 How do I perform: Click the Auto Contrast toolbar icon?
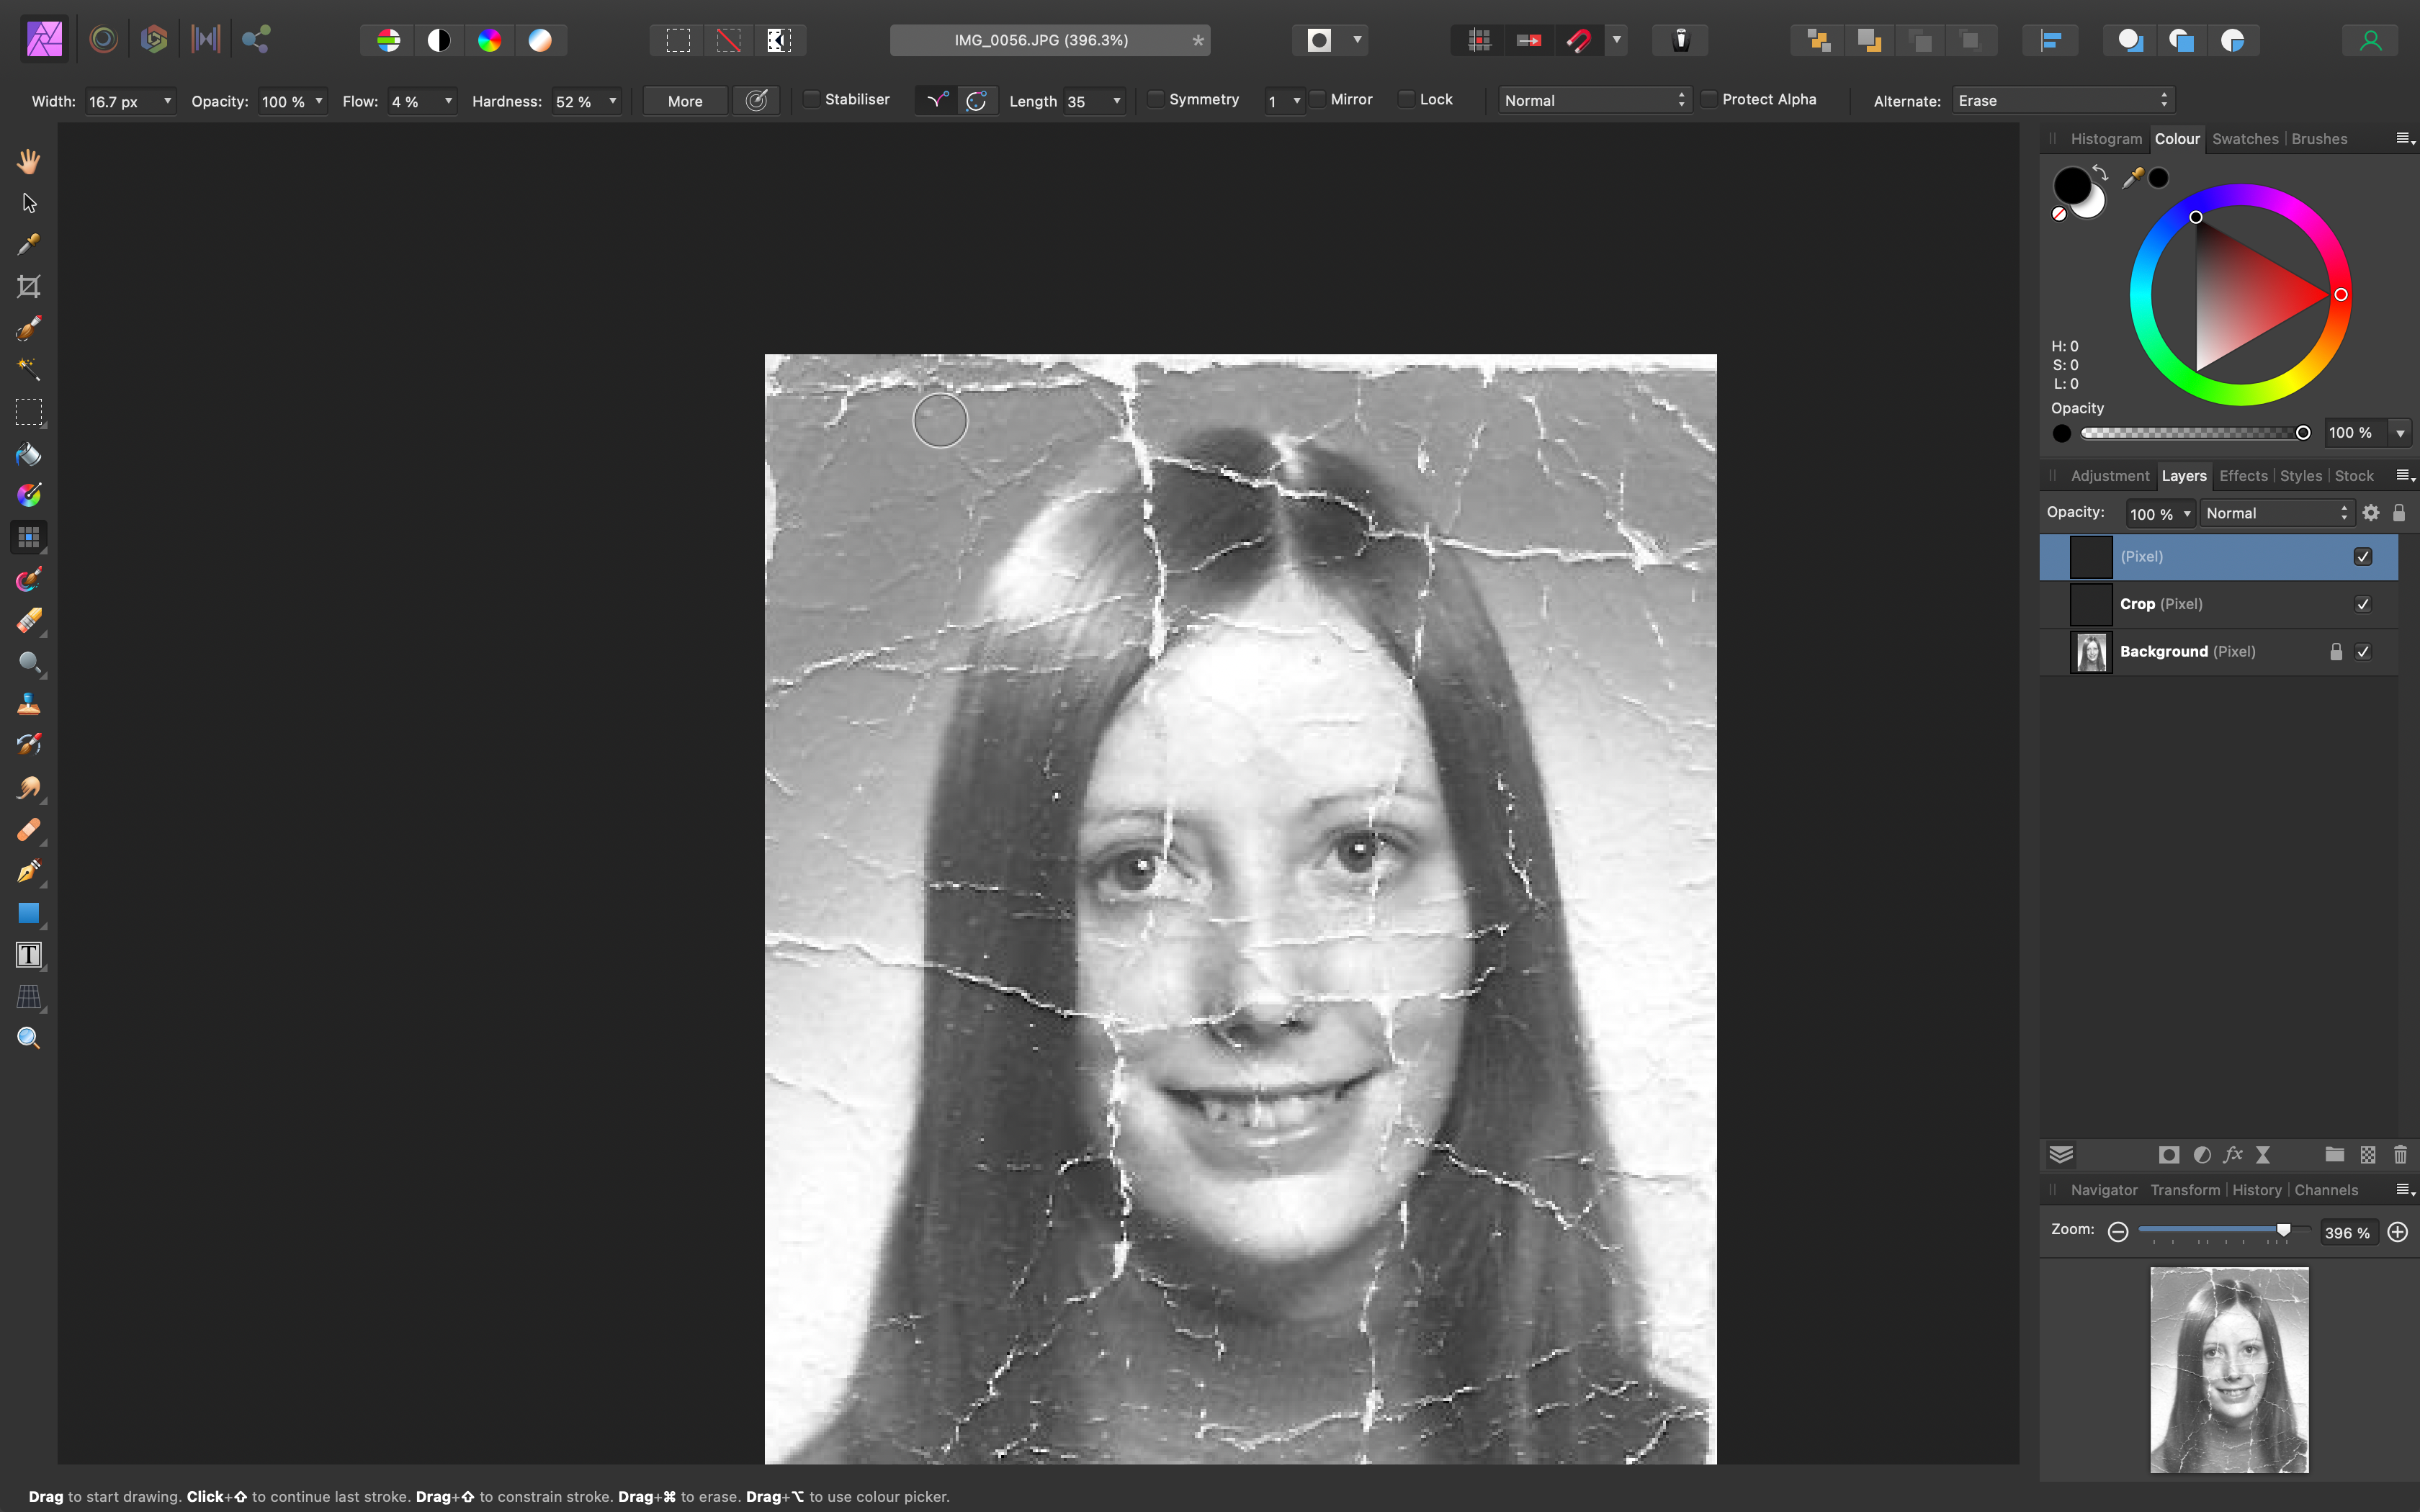pyautogui.click(x=439, y=40)
